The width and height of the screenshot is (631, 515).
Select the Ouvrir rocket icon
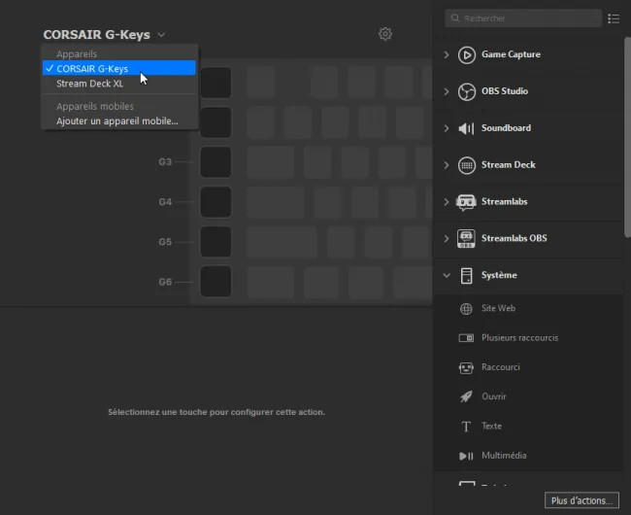466,396
